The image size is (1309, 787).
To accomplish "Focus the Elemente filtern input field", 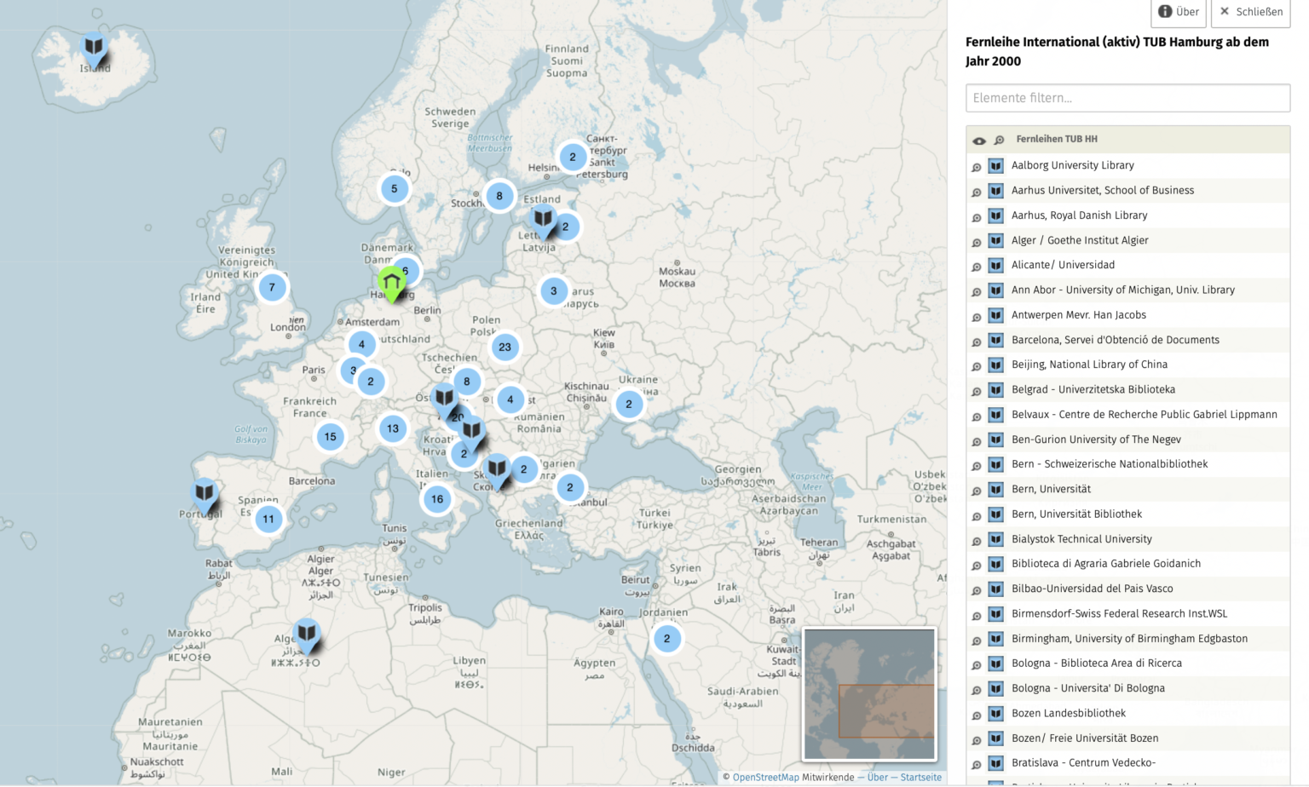I will point(1127,98).
